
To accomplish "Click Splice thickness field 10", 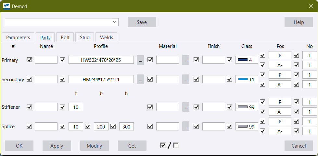I will pyautogui.click(x=76, y=126).
